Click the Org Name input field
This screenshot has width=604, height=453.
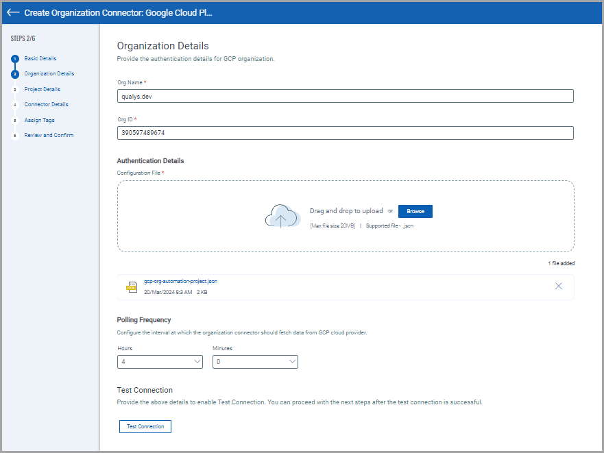(345, 97)
